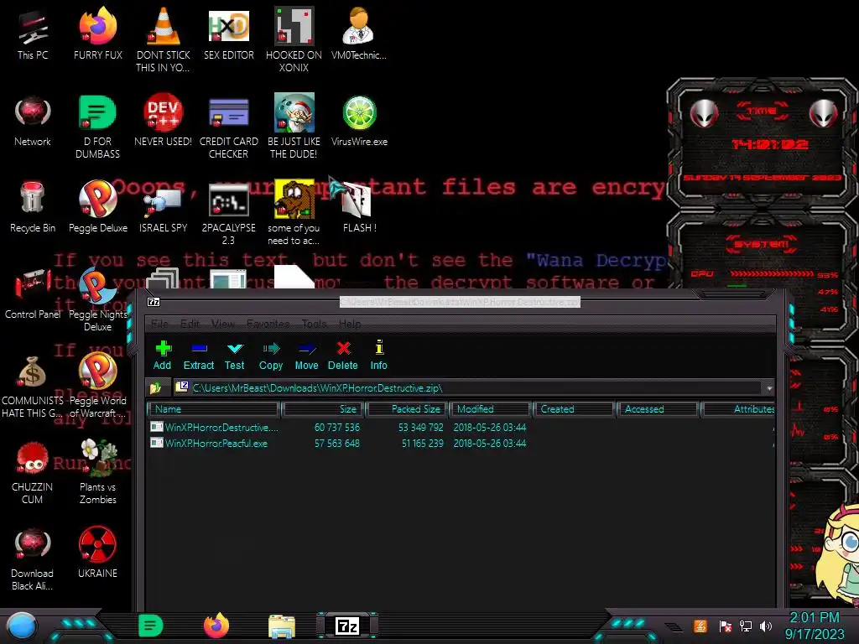Sort by the Size column header
Screen dimensions: 859x644
(x=323, y=409)
